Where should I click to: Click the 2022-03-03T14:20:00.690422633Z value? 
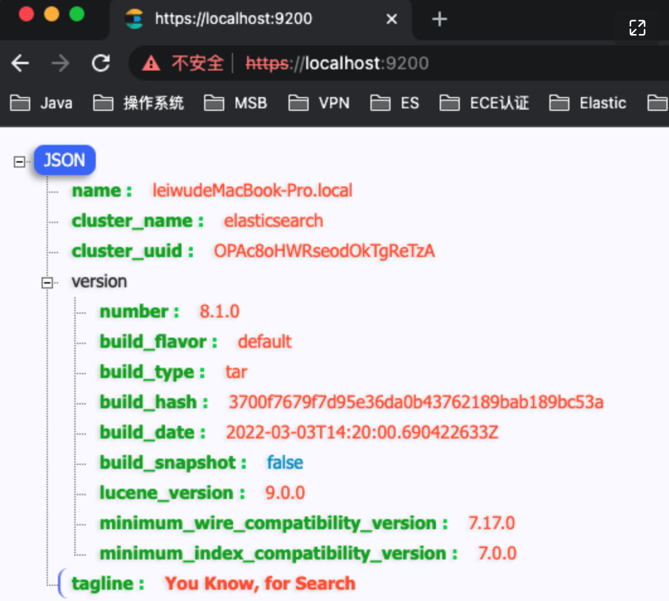[x=362, y=433]
